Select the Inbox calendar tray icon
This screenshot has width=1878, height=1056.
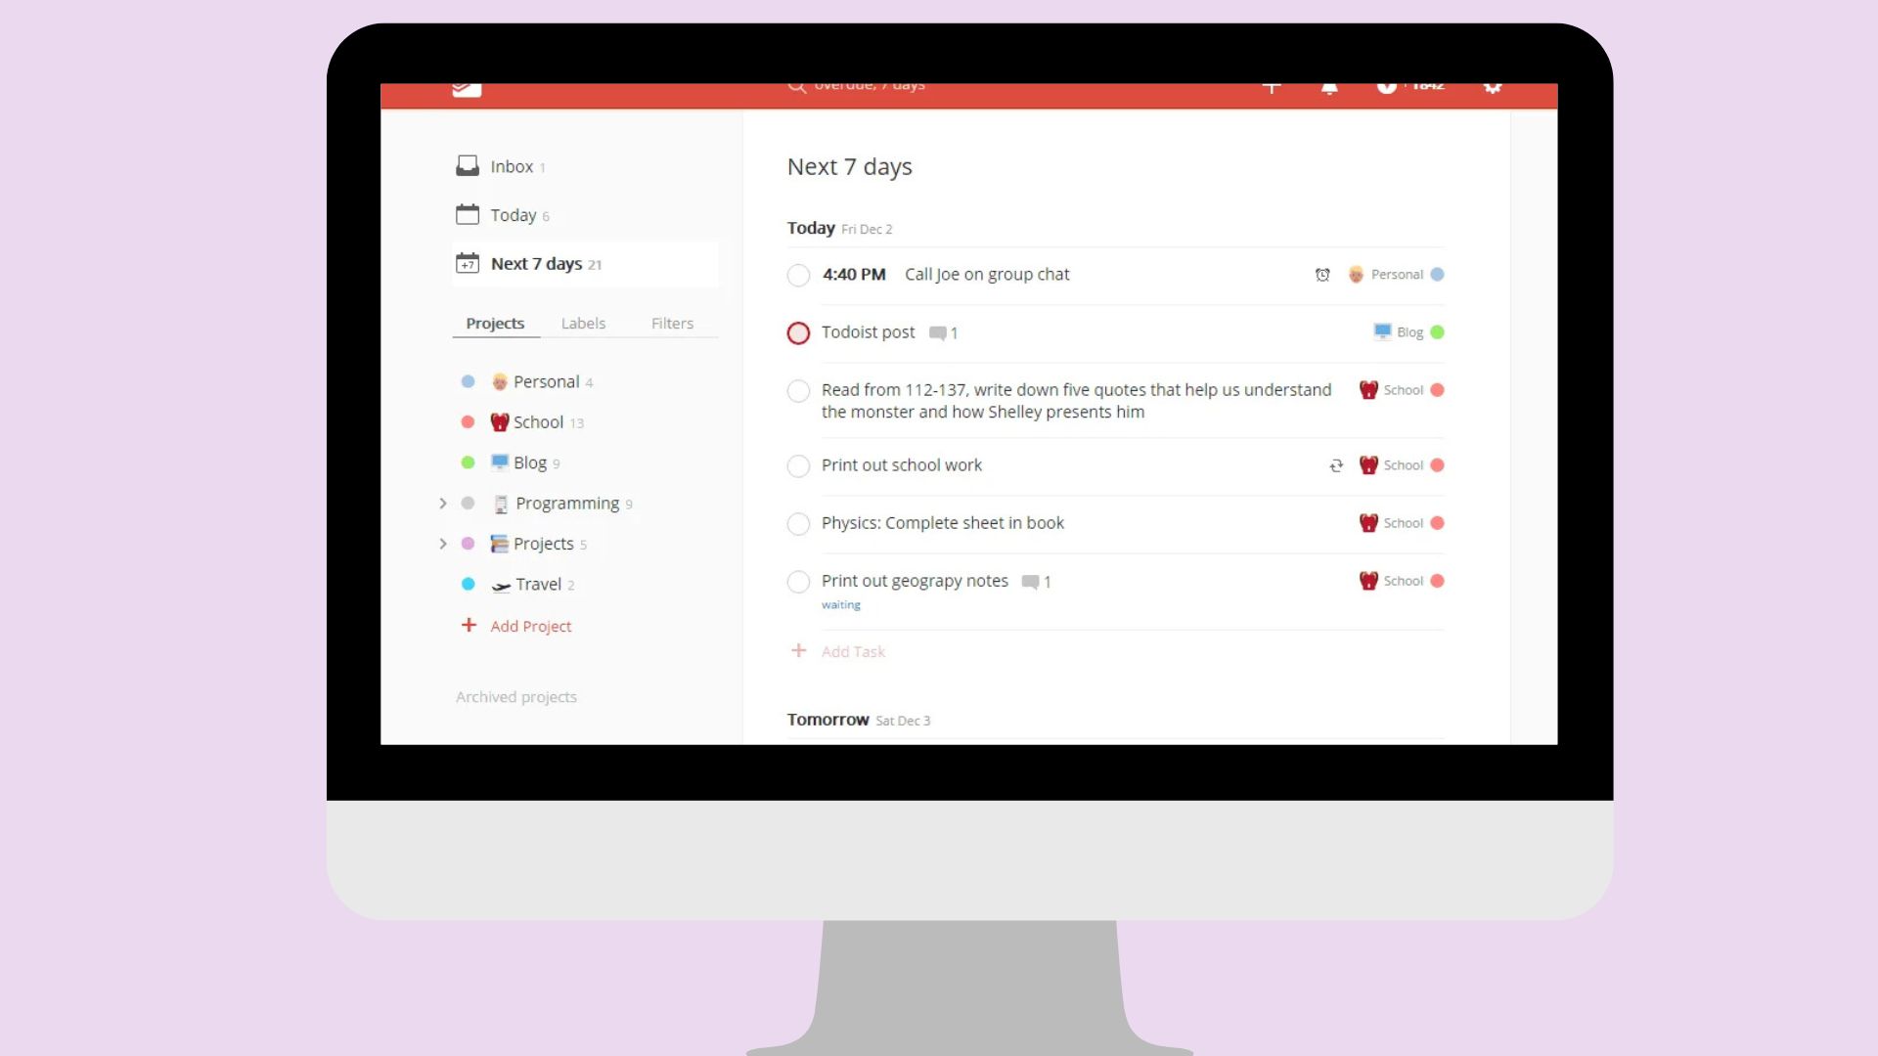(468, 164)
